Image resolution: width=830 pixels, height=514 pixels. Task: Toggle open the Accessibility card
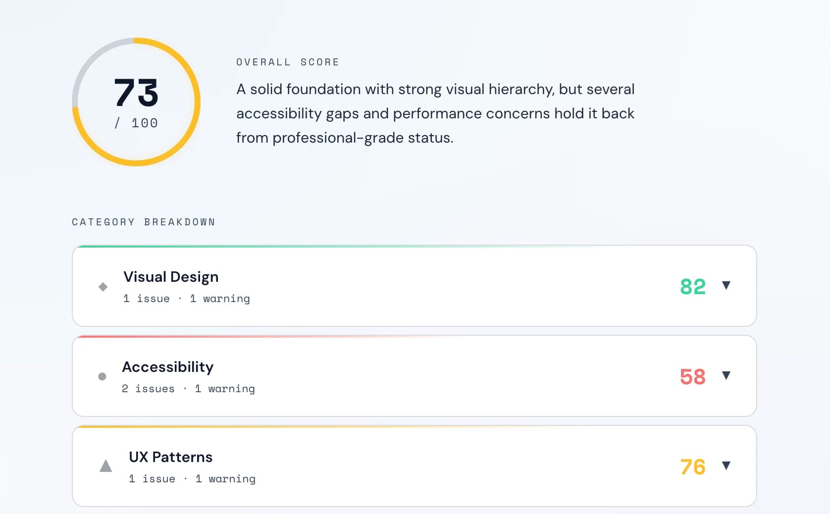click(415, 375)
